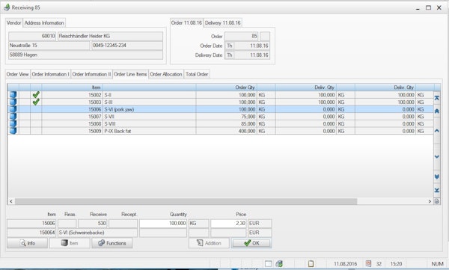Click the clipboard icon in the status bar
This screenshot has height=270, width=449.
coord(311,264)
